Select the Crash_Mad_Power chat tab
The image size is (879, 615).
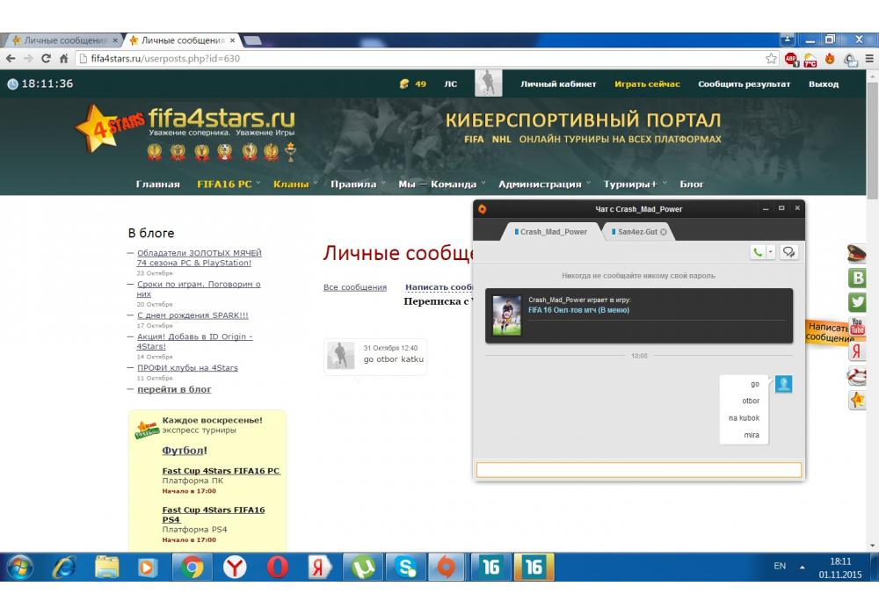552,232
